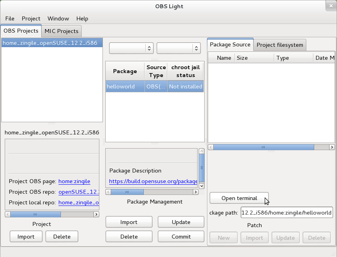Viewport: 337px width, 257px height.
Task: Open the right architecture dropdown above the package list
Action: [x=178, y=48]
